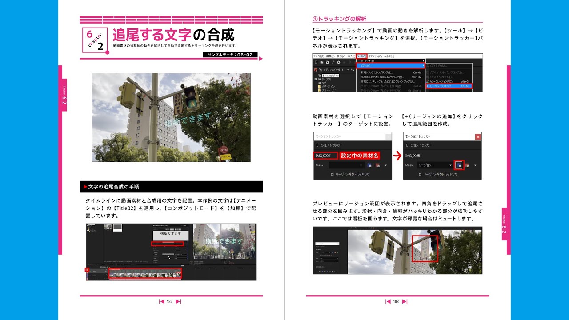Open the ツール(T) menu

(361, 56)
